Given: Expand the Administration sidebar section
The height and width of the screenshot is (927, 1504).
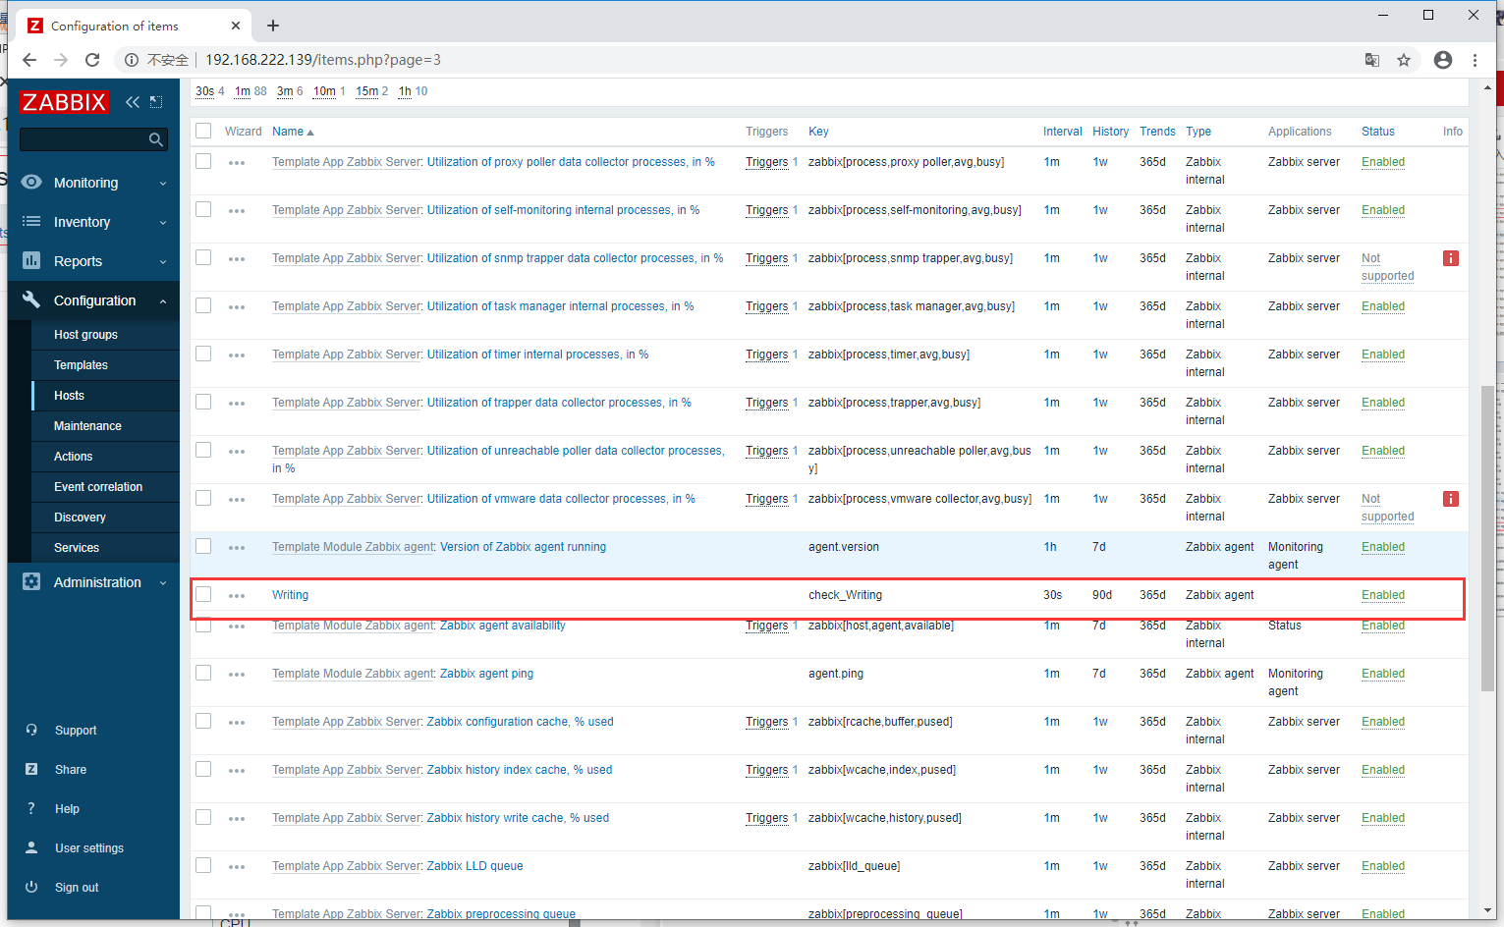Looking at the screenshot, I should click(x=94, y=582).
